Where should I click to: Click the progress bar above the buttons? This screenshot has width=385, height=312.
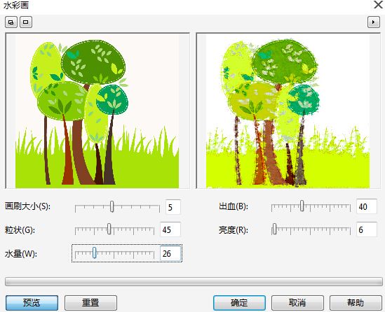pyautogui.click(x=194, y=281)
